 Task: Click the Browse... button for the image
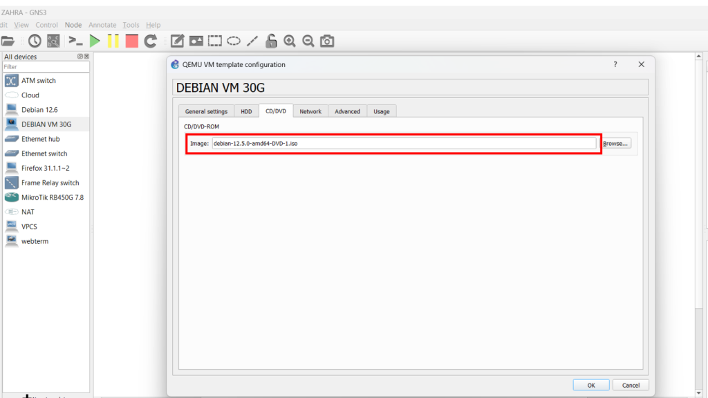[x=615, y=144]
